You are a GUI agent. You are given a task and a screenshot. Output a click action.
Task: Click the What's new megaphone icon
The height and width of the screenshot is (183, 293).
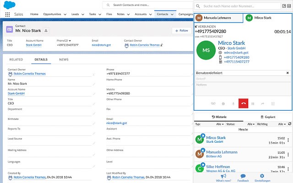(223, 176)
